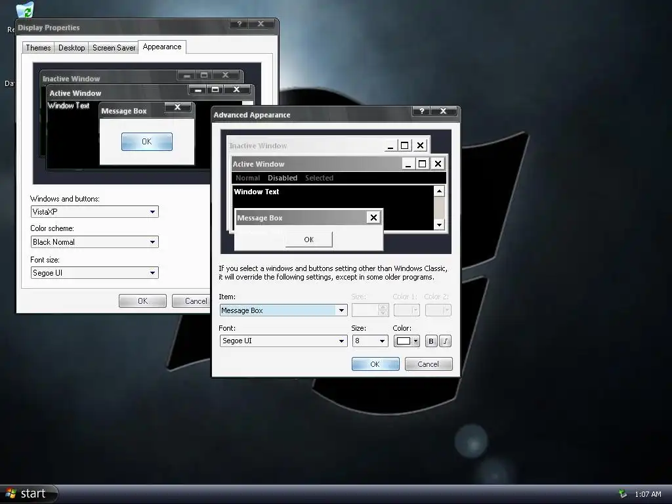Open the font Color swatch dropdown
This screenshot has width=672, height=504.
[x=406, y=341]
